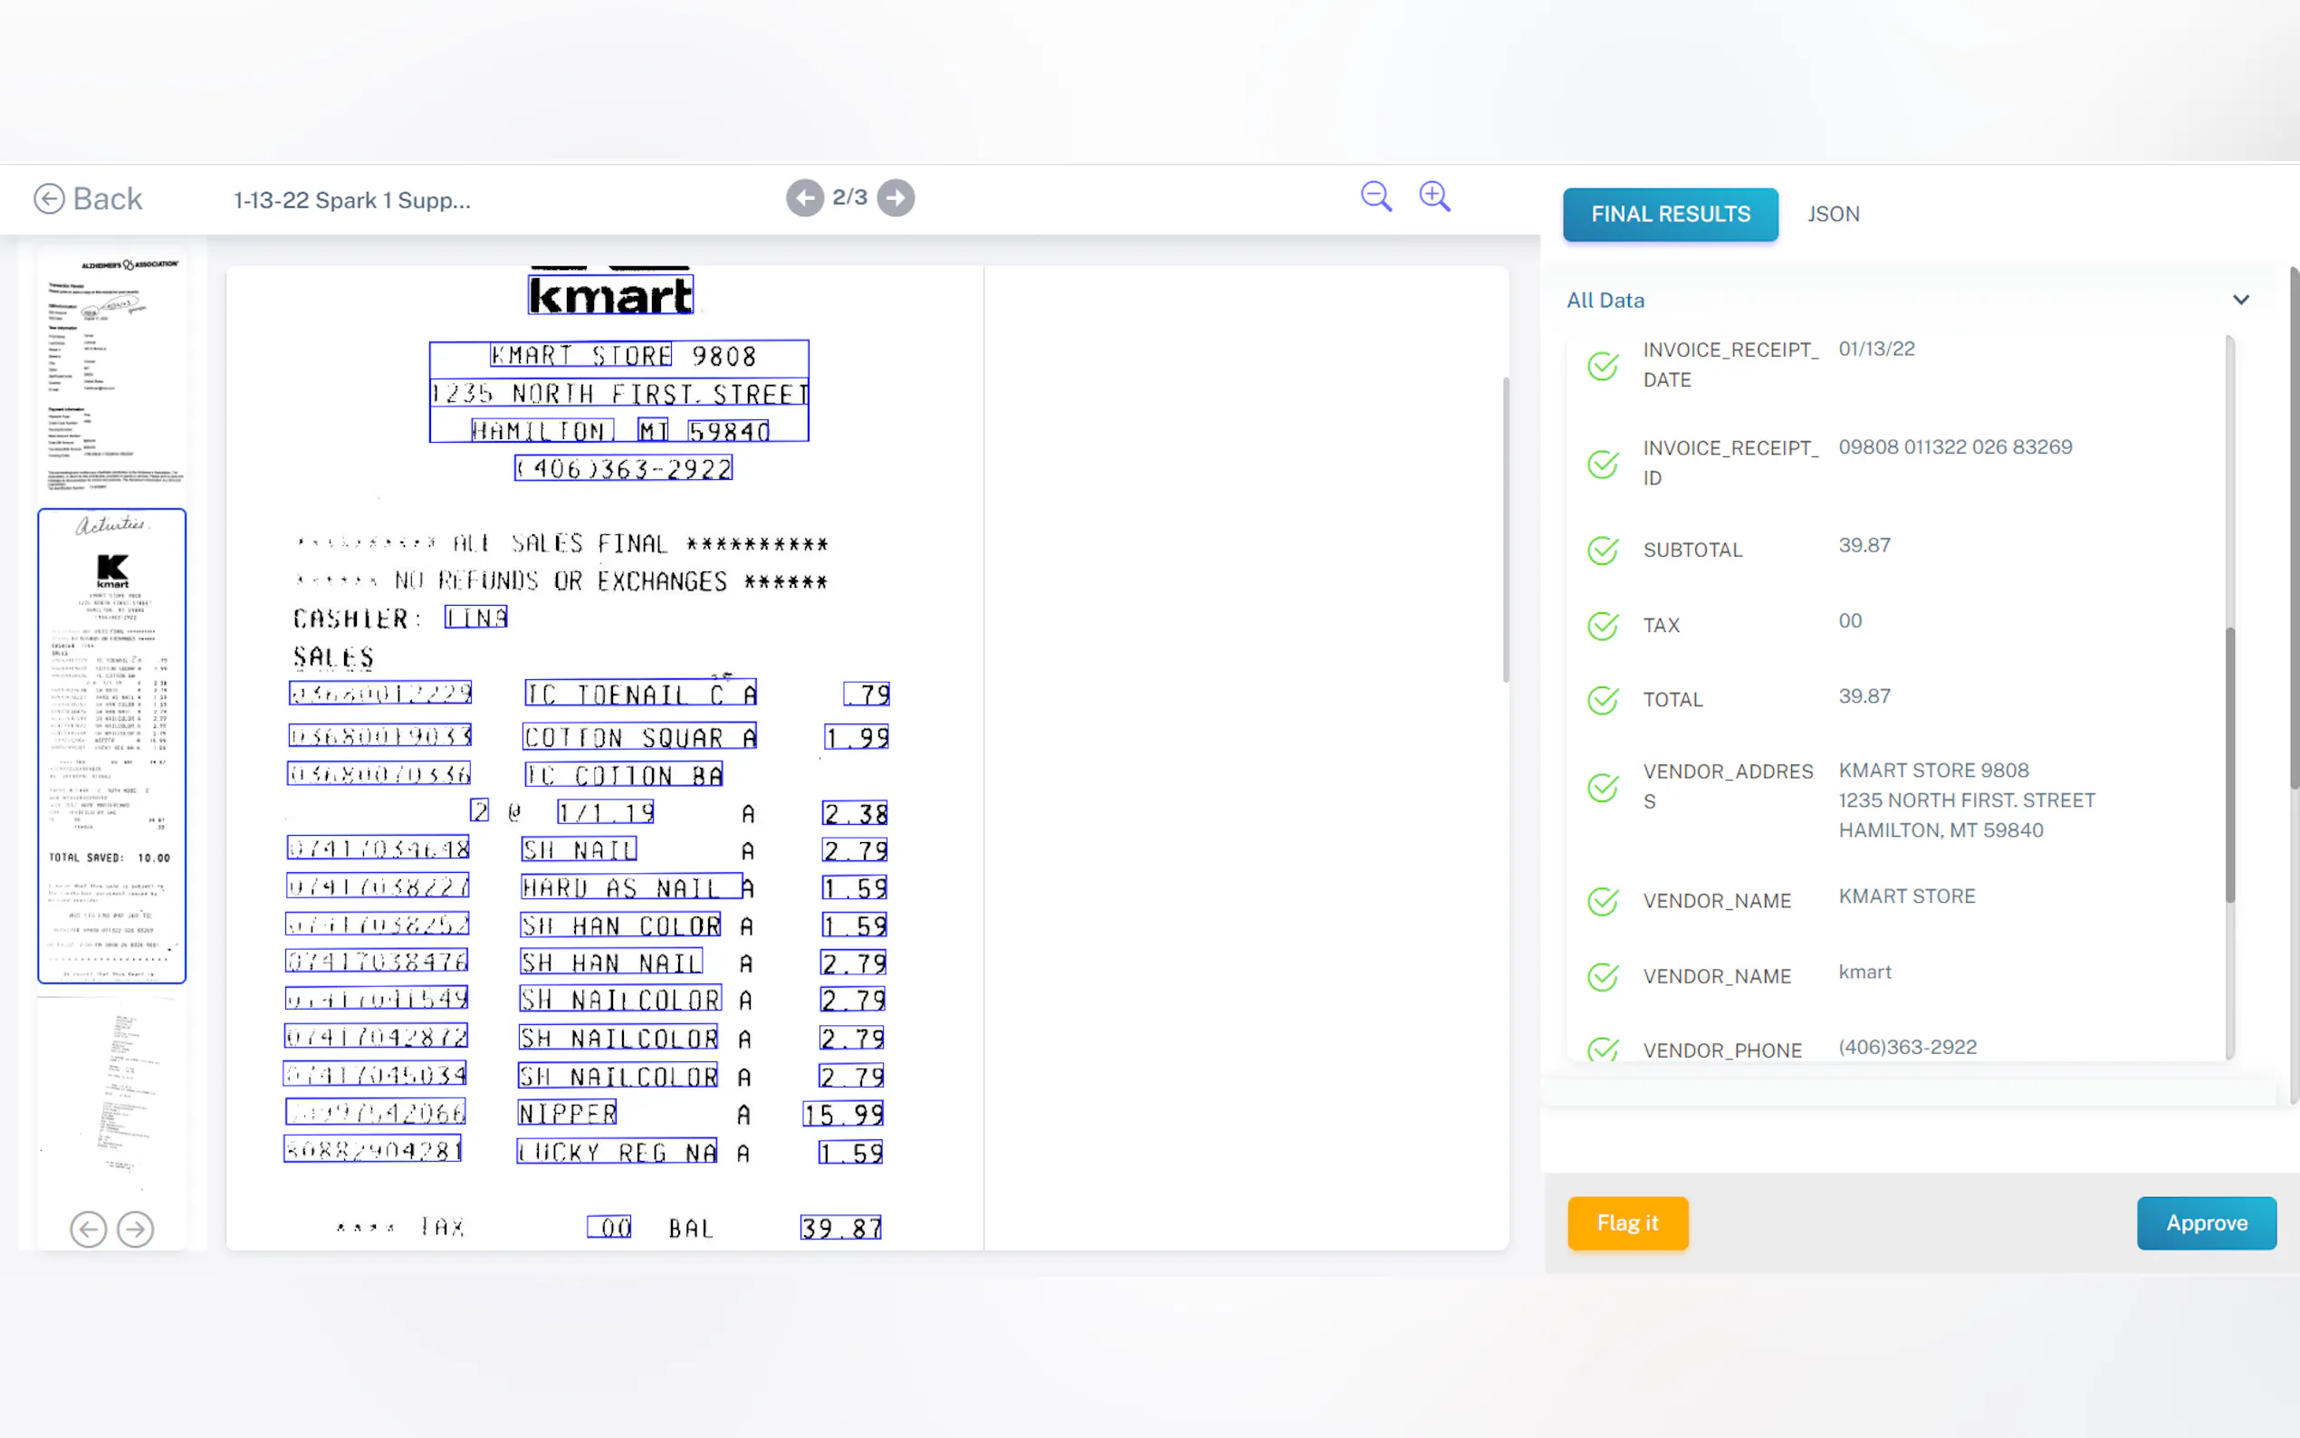
Task: Open the first page thumbnail
Action: click(x=112, y=373)
